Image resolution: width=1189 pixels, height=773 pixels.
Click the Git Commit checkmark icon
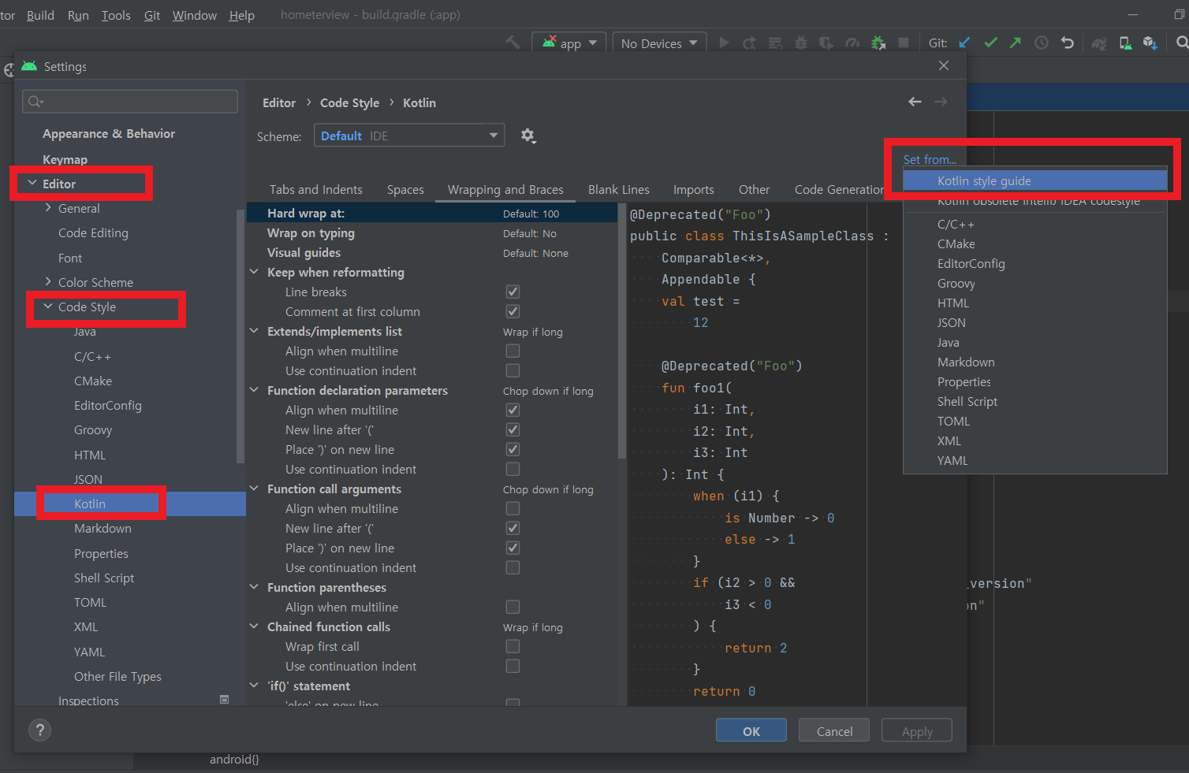(x=991, y=43)
